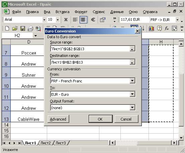
Task: Go to the previous sheet tab
Action: point(9,143)
